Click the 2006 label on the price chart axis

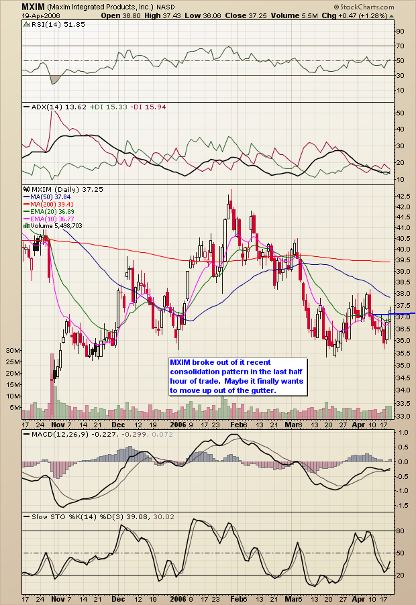click(x=178, y=425)
